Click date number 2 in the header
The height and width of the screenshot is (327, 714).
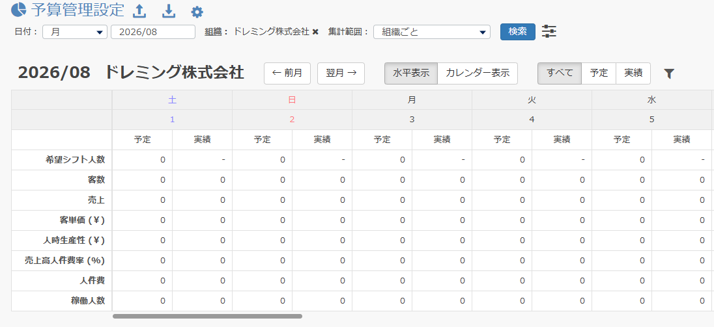tap(292, 120)
